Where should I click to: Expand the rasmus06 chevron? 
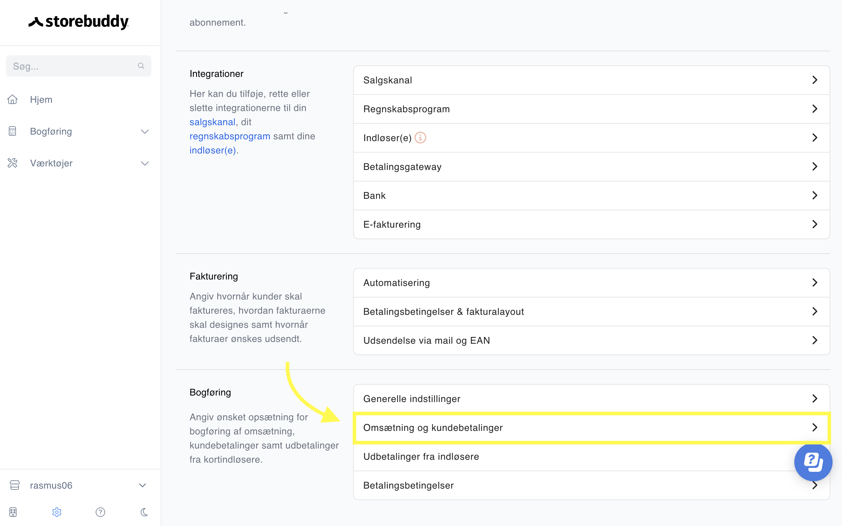tap(142, 485)
